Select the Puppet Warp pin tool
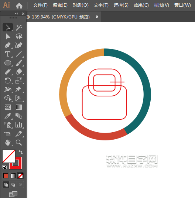Image resolution: width=195 pixels, height=198 pixels. click(19, 89)
